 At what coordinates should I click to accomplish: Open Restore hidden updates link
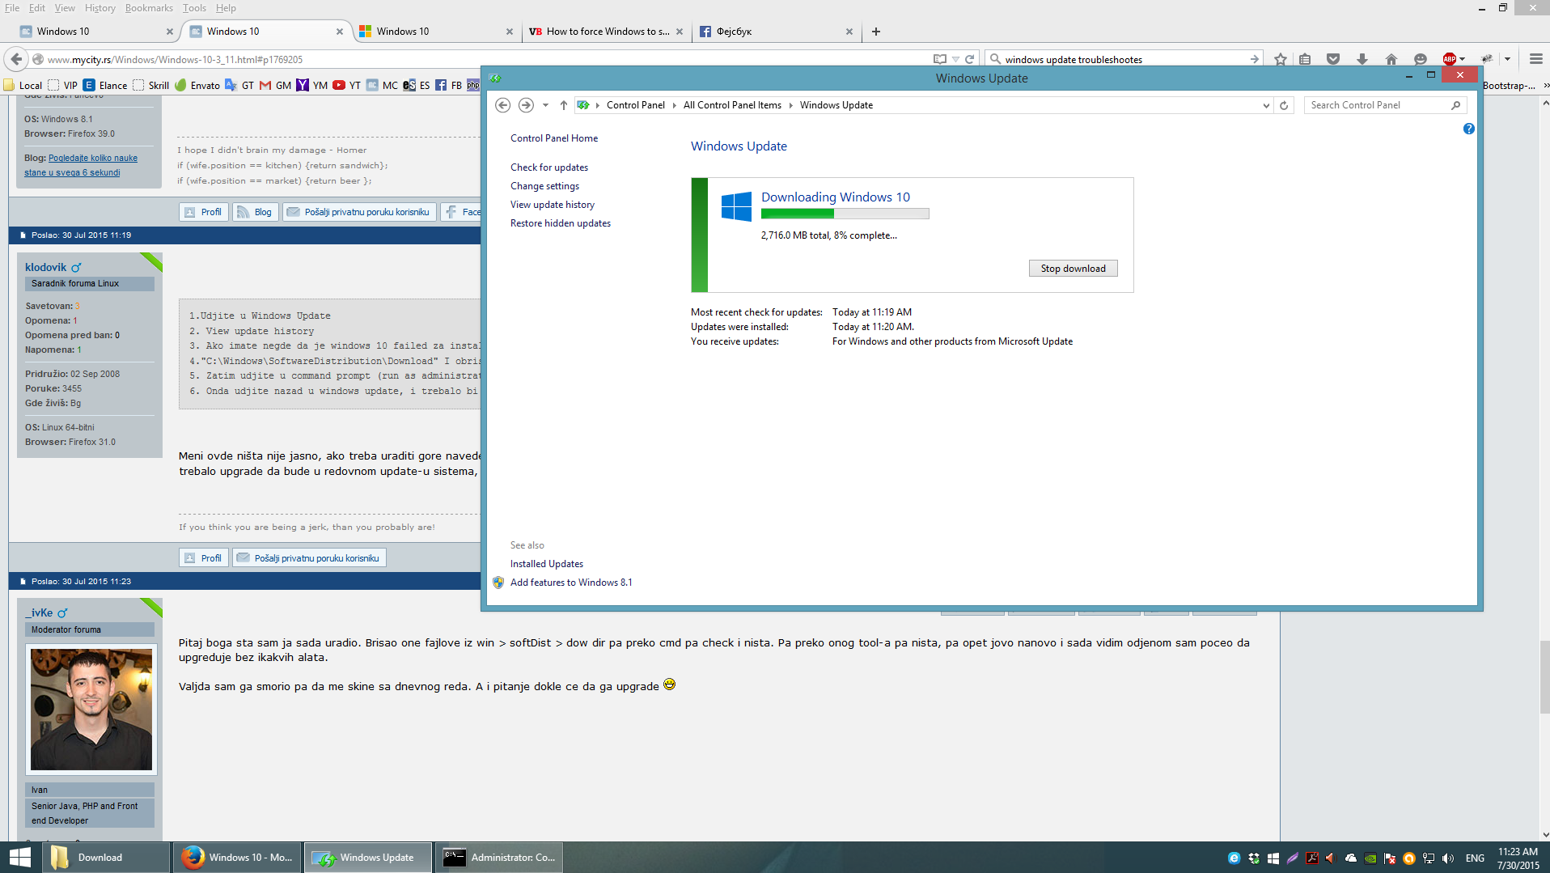tap(561, 223)
